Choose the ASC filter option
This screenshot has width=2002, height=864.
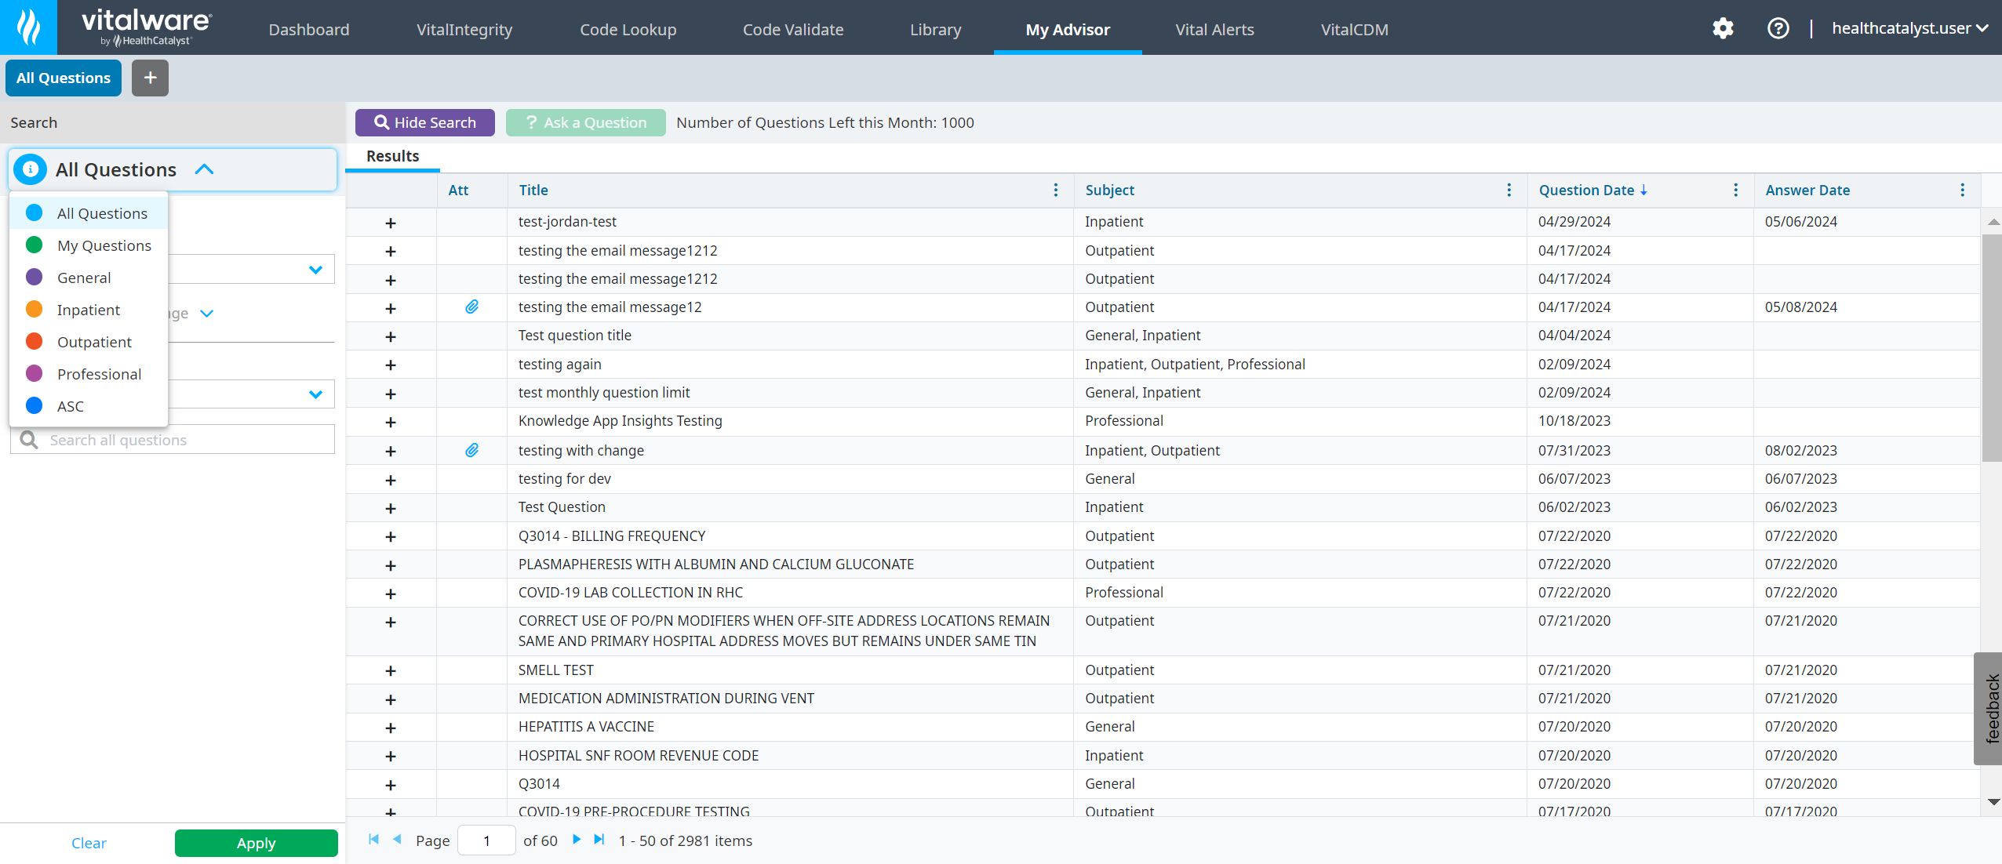coord(70,406)
